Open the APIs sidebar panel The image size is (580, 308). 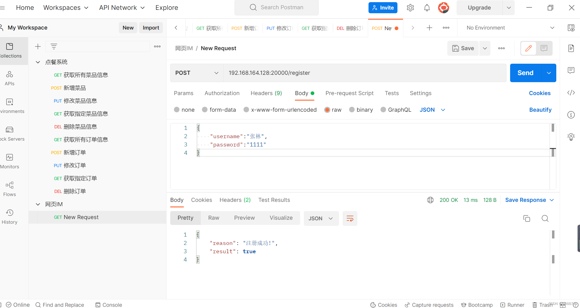10,78
